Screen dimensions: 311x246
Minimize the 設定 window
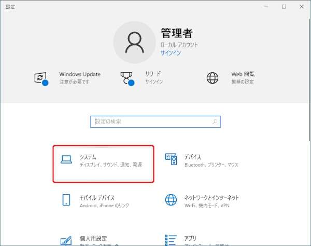(x=266, y=7)
